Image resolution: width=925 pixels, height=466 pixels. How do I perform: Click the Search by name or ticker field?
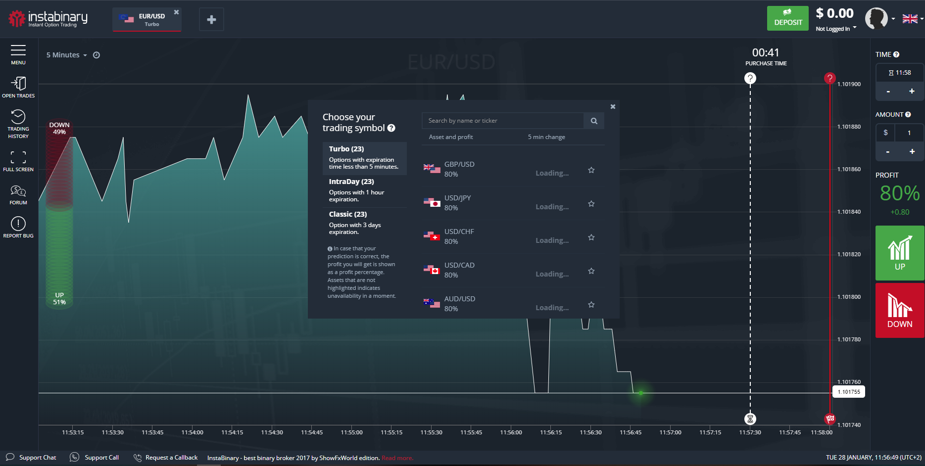(x=502, y=121)
